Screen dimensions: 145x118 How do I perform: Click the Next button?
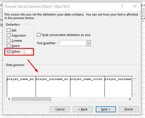point(106,109)
